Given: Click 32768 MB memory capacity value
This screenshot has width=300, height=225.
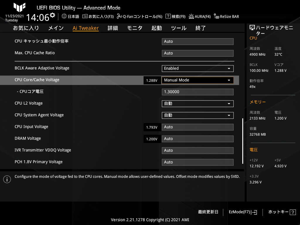Looking at the screenshot, I should coord(258,134).
